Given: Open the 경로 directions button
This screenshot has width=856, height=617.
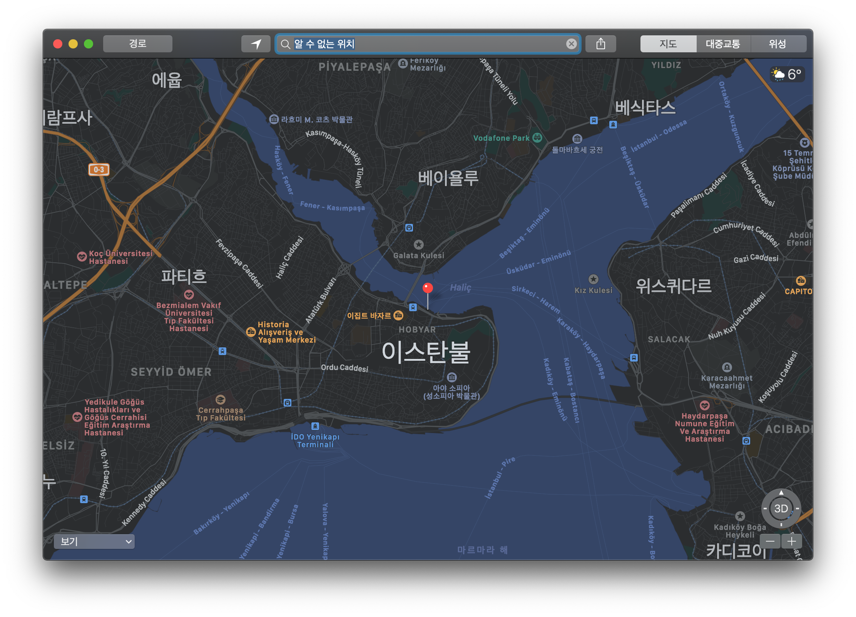Looking at the screenshot, I should pyautogui.click(x=137, y=44).
